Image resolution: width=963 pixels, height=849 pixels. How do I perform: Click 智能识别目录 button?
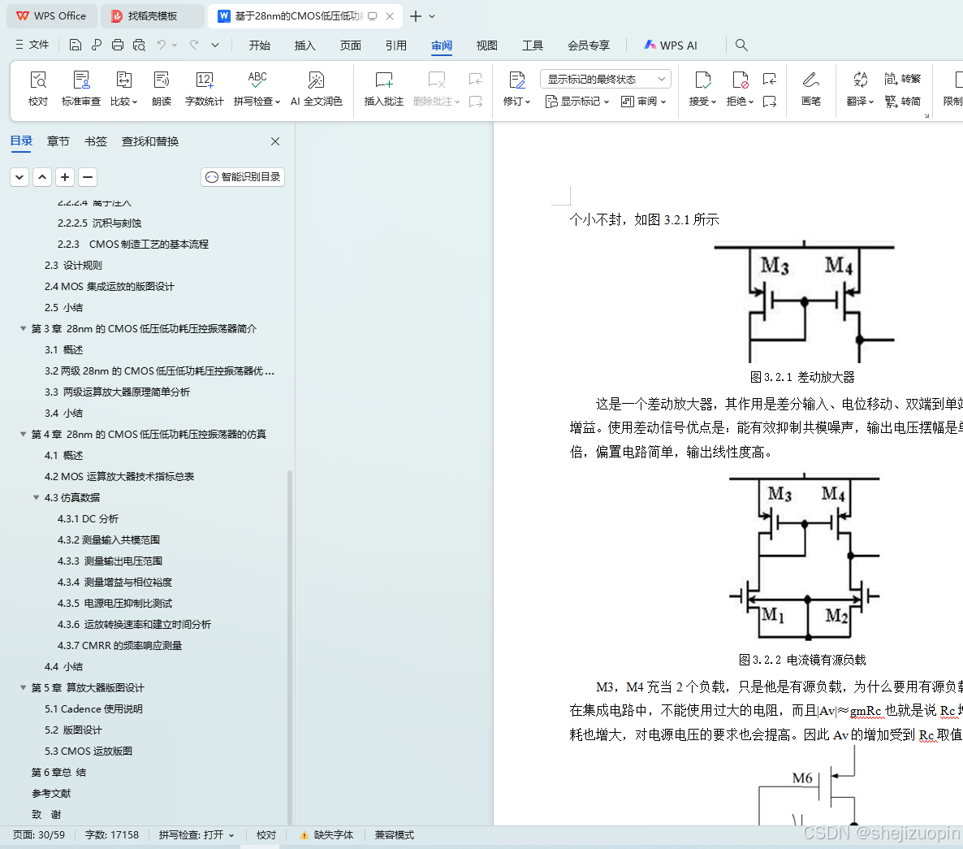pyautogui.click(x=243, y=177)
